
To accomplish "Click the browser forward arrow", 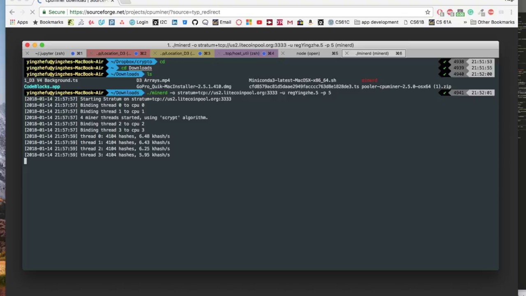I will 22,12.
